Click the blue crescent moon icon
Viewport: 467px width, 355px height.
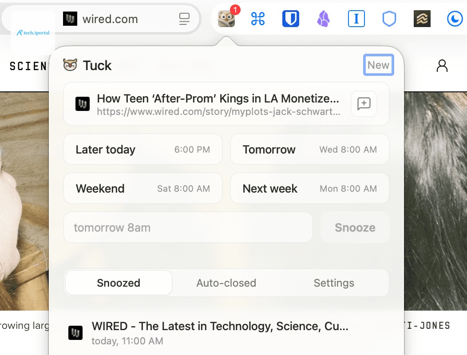pyautogui.click(x=455, y=19)
